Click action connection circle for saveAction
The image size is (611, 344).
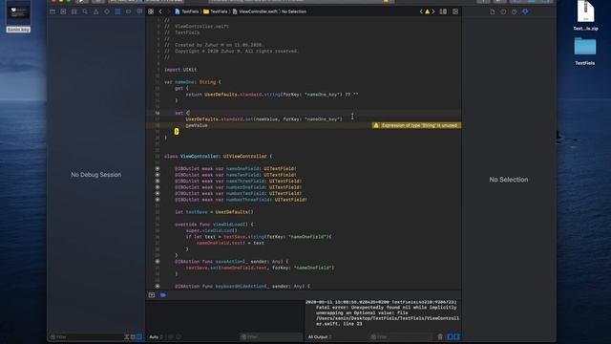[158, 261]
